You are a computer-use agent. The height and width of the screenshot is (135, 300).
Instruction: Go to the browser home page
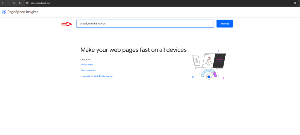point(20,3)
